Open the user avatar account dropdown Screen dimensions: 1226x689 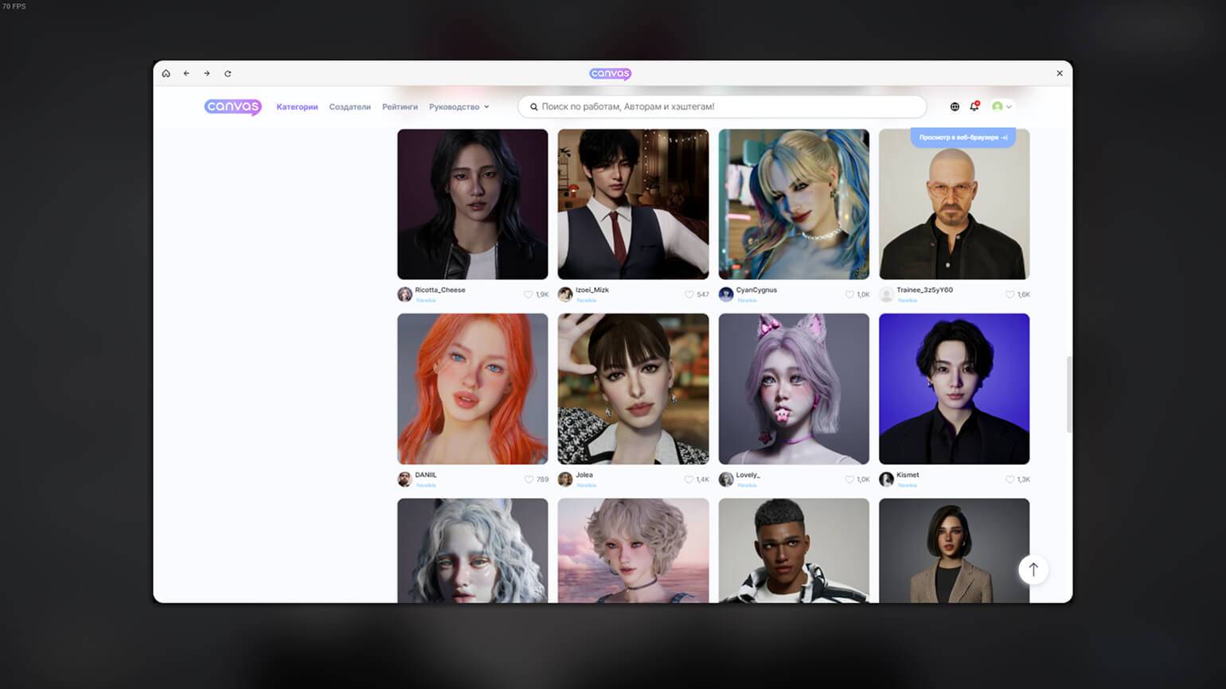point(1001,107)
